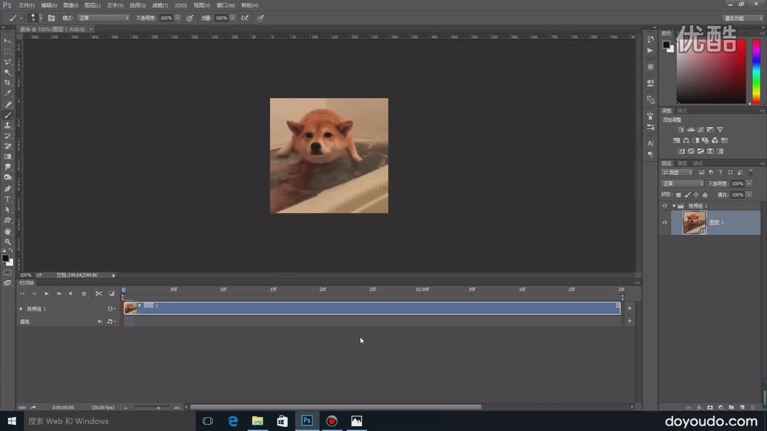Switch to the 样式 tab
767x431 pixels.
click(683, 111)
